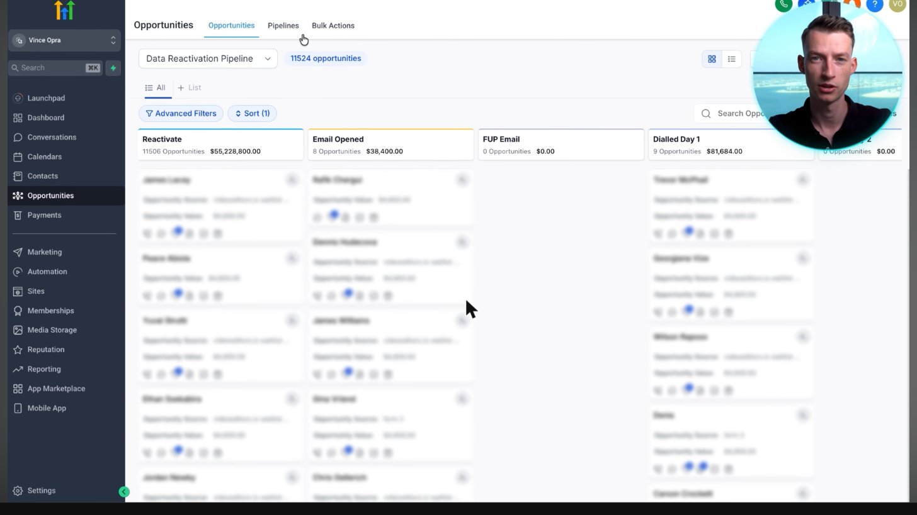Viewport: 917px width, 515px height.
Task: Expand the Data Reactivation Pipeline dropdown
Action: [x=208, y=58]
